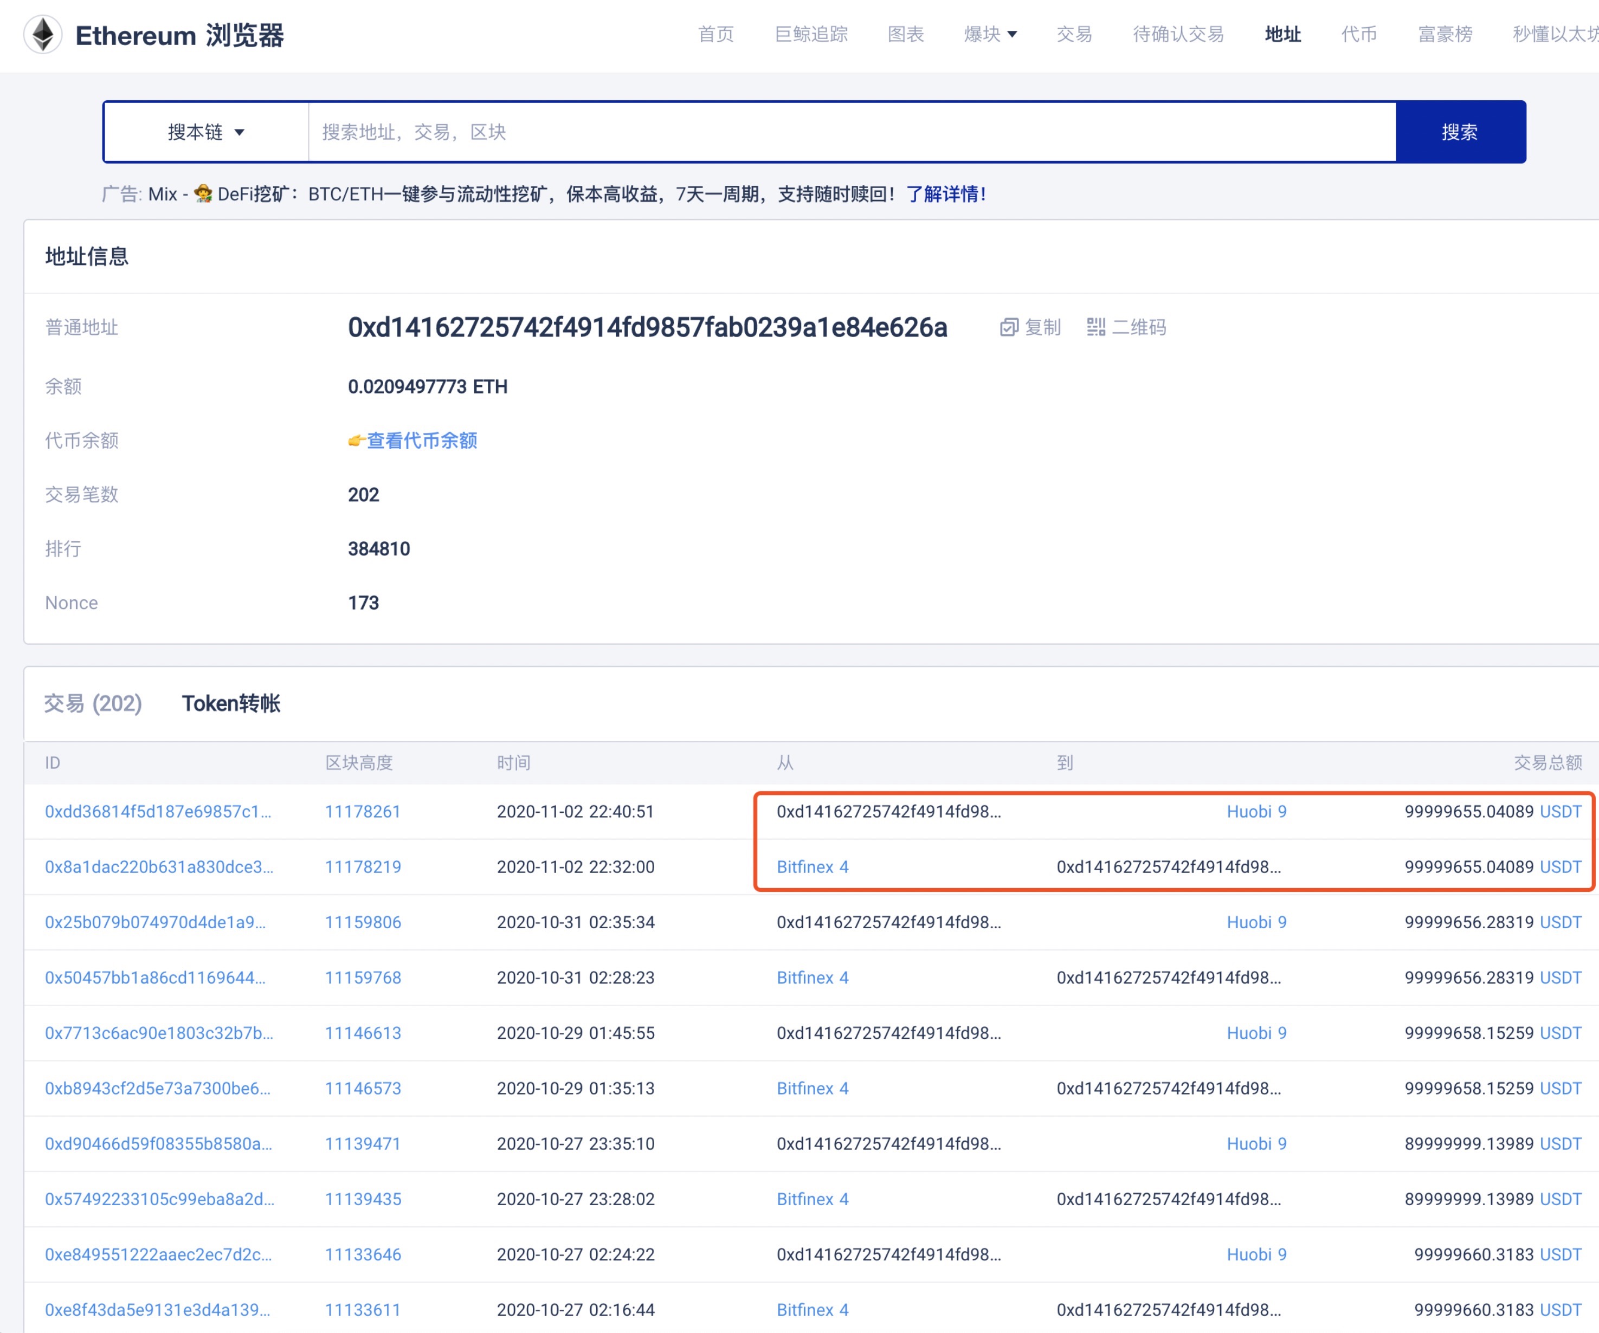Switch to the Token转帐 tab
Screen dimensions: 1599x1333
[x=231, y=703]
